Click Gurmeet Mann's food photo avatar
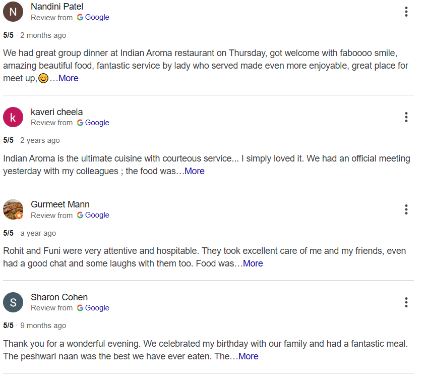The height and width of the screenshot is (376, 427). coord(13,209)
